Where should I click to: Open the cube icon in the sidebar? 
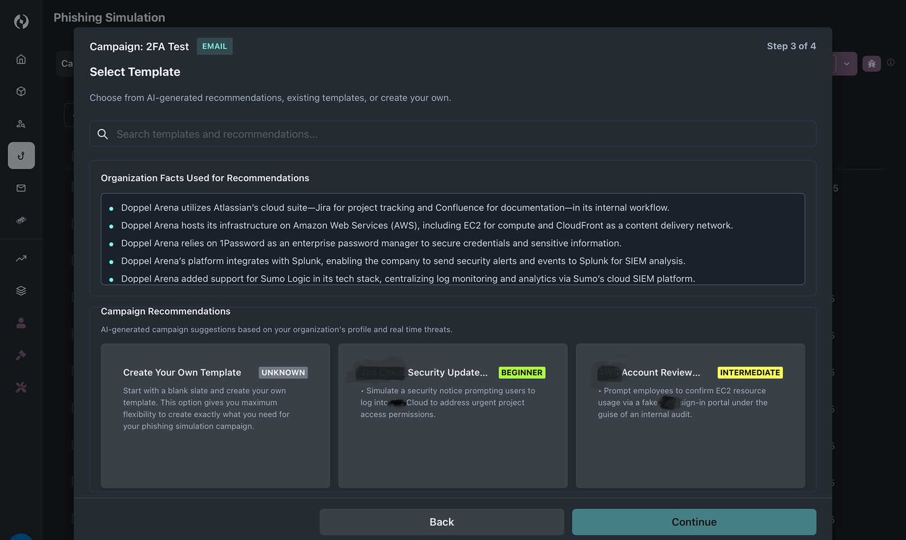(x=21, y=91)
